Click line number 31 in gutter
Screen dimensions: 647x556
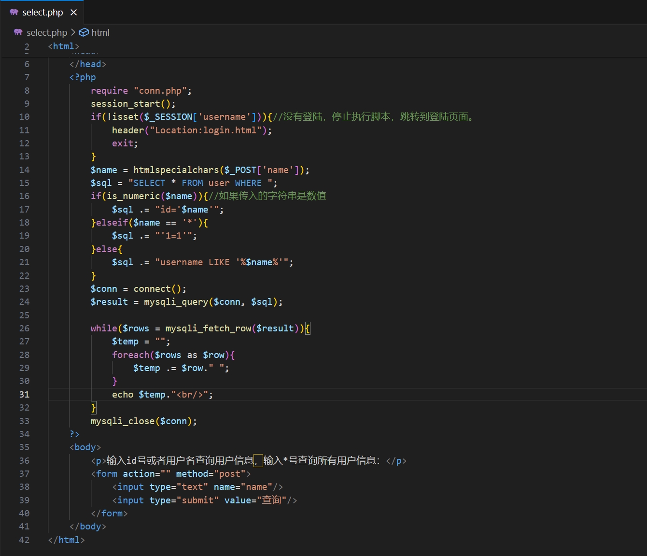[x=24, y=395]
